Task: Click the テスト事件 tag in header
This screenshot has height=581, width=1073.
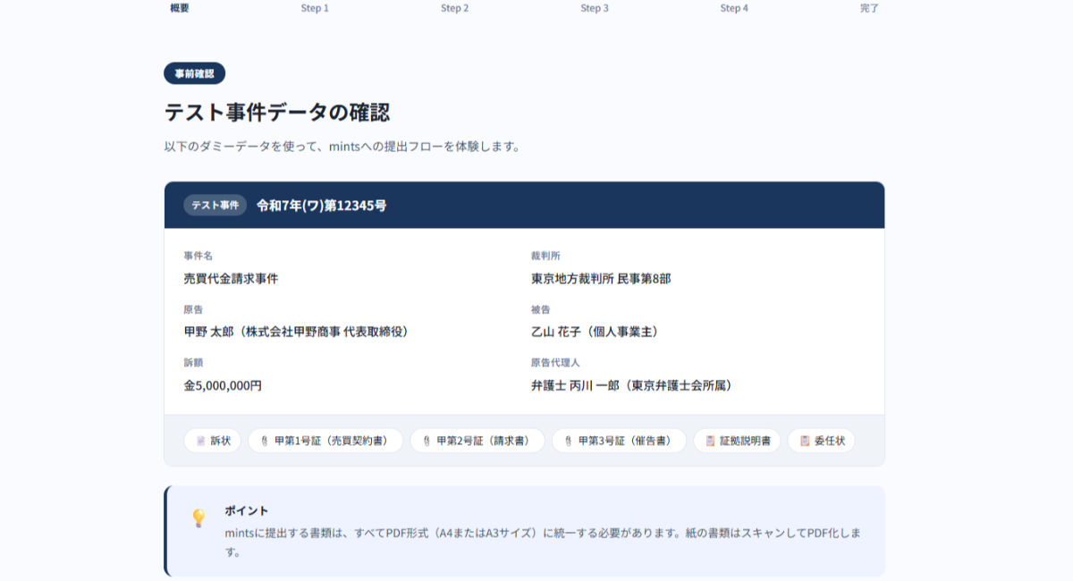Action: (x=215, y=206)
